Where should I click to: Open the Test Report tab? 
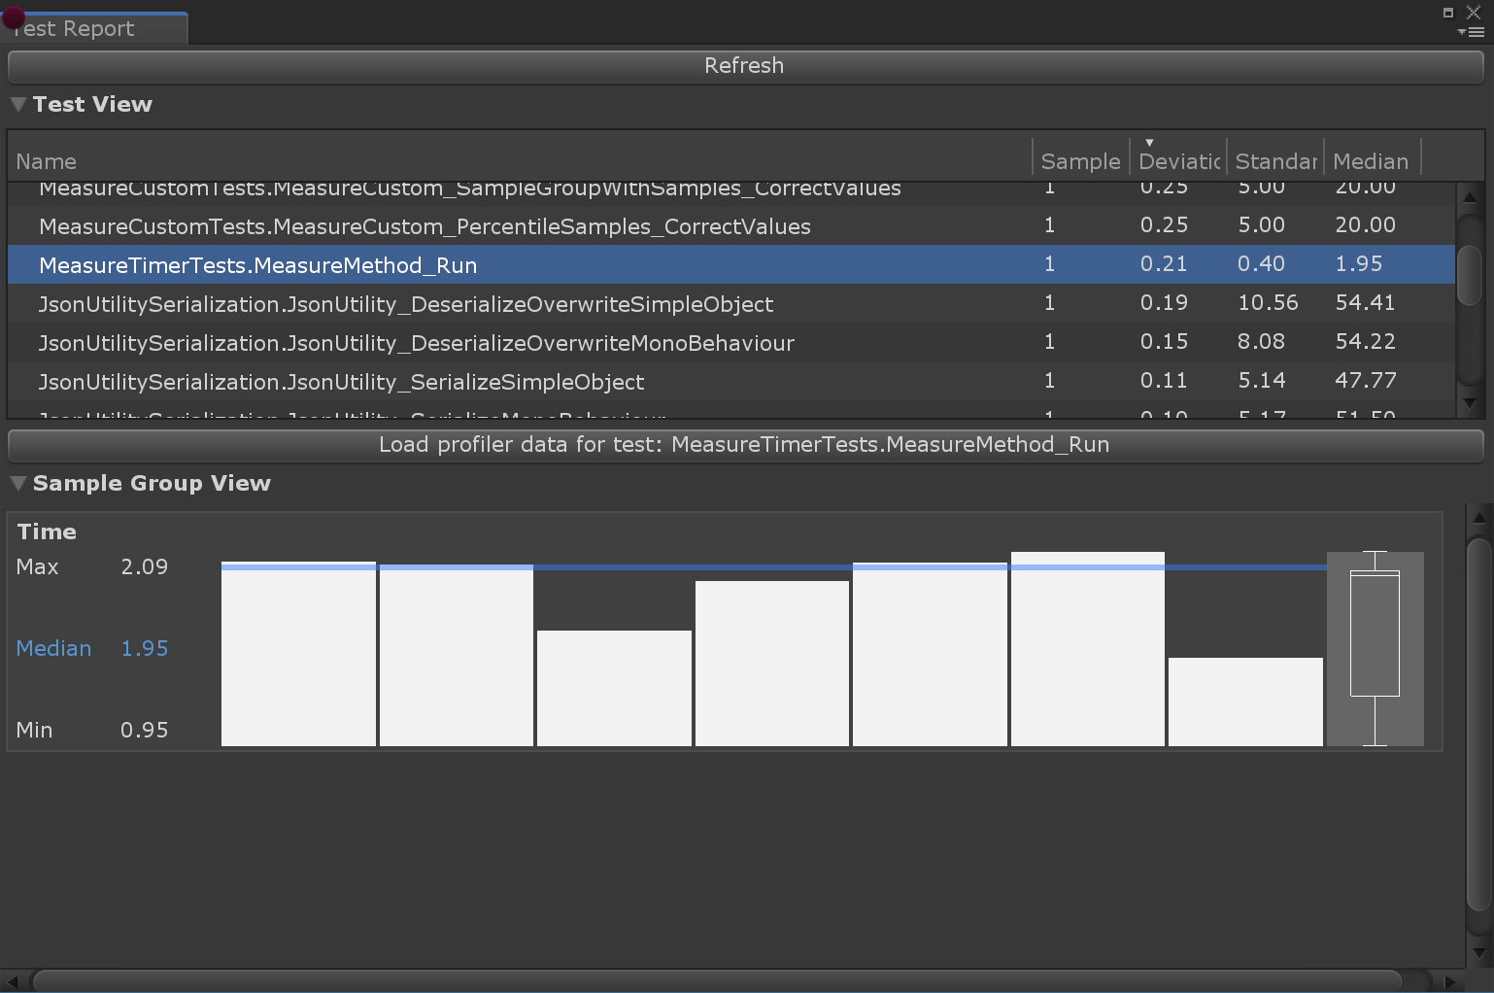point(94,29)
